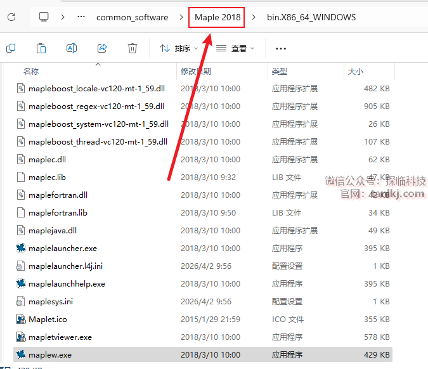Select the file name maplelauncher.exe
This screenshot has height=369, width=428.
coord(63,249)
